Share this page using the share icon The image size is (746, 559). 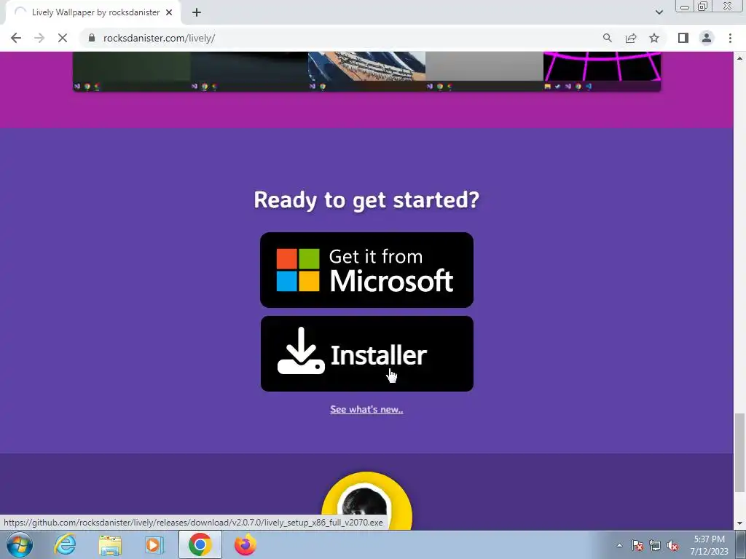click(x=631, y=38)
